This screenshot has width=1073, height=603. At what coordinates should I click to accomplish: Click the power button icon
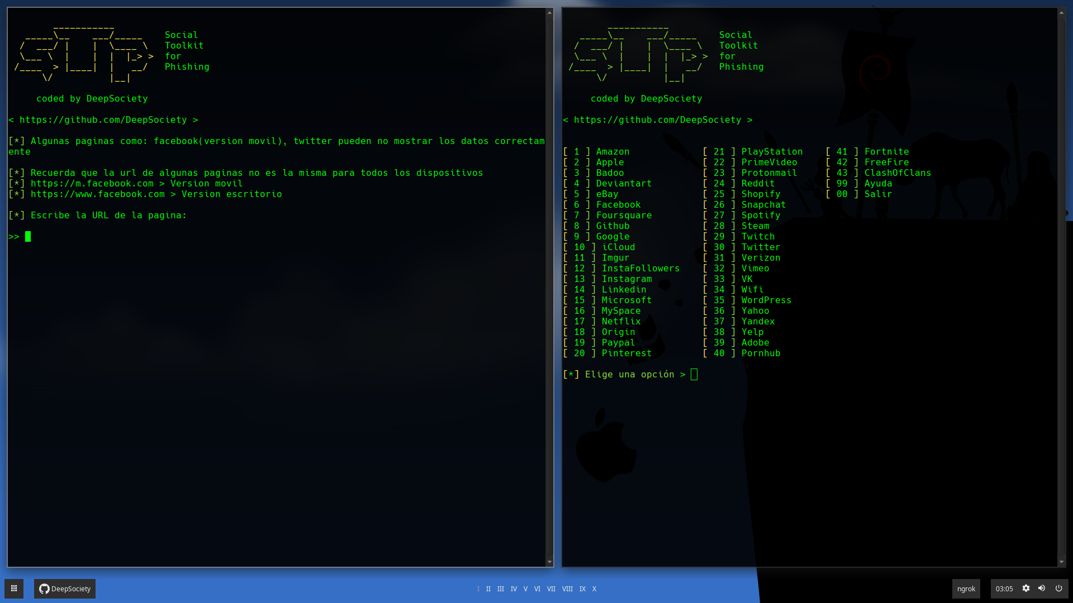point(1058,588)
